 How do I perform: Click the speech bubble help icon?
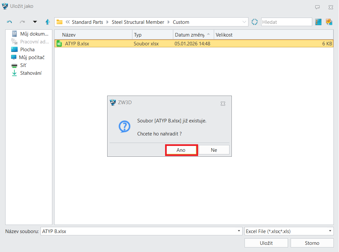(x=317, y=7)
